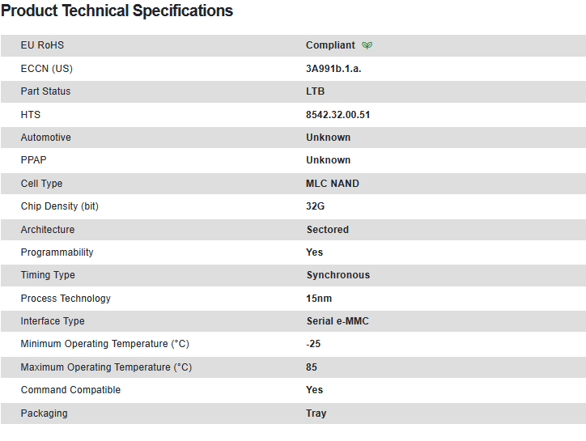
Task: Click the Programmability row label
Action: coord(57,252)
